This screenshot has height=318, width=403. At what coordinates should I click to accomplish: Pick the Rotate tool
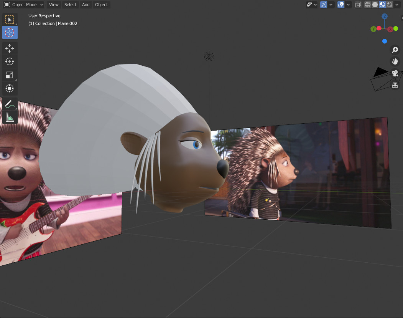point(10,61)
